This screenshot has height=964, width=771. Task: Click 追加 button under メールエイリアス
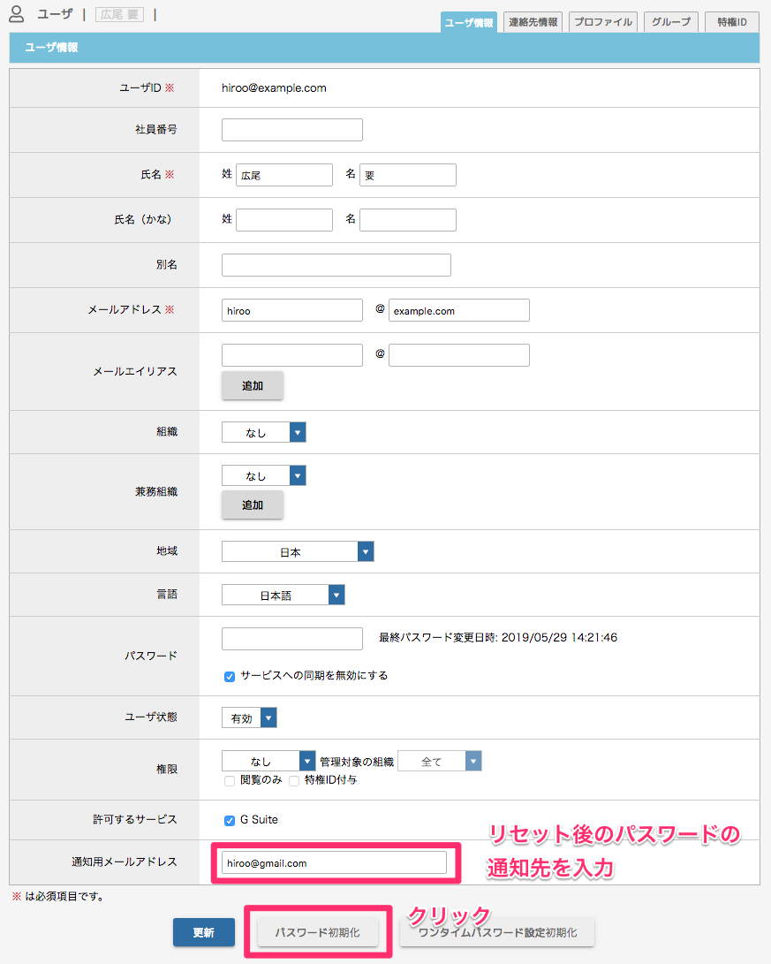click(253, 386)
